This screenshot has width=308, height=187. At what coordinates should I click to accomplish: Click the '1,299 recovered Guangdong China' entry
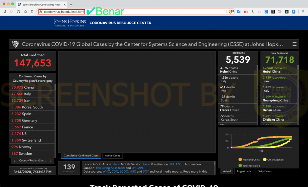[x=279, y=98]
